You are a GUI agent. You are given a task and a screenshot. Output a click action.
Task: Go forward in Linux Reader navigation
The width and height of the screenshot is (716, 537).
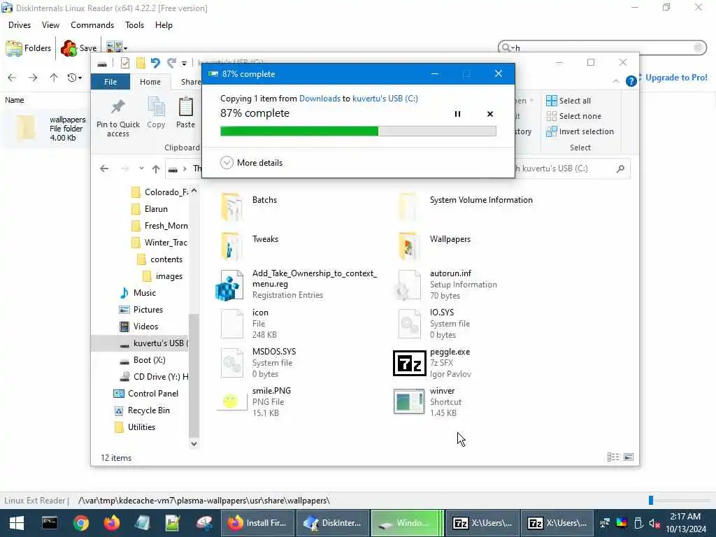tap(33, 78)
